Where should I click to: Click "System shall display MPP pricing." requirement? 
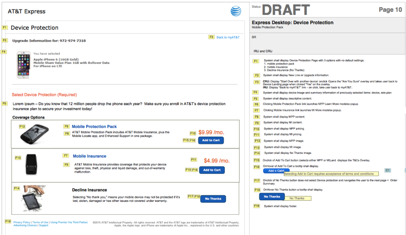(284, 129)
